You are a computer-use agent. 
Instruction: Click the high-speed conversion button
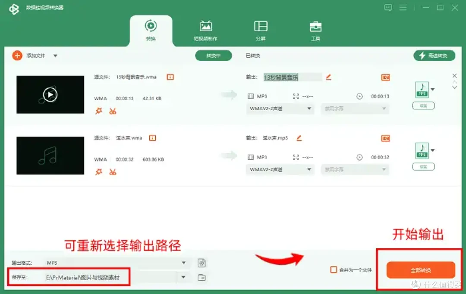pyautogui.click(x=434, y=56)
